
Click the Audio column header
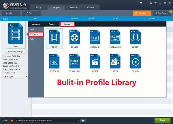point(116,19)
